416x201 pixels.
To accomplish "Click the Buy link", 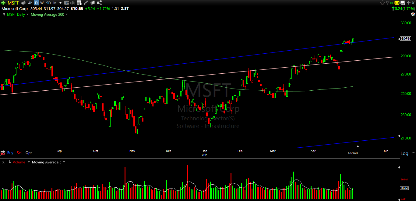I will point(10,153).
